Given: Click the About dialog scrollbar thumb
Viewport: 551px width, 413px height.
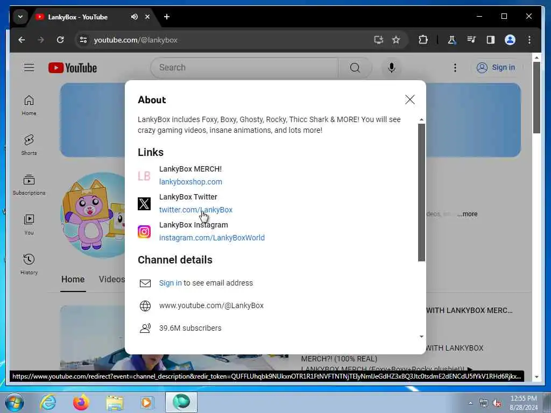Looking at the screenshot, I should [421, 193].
